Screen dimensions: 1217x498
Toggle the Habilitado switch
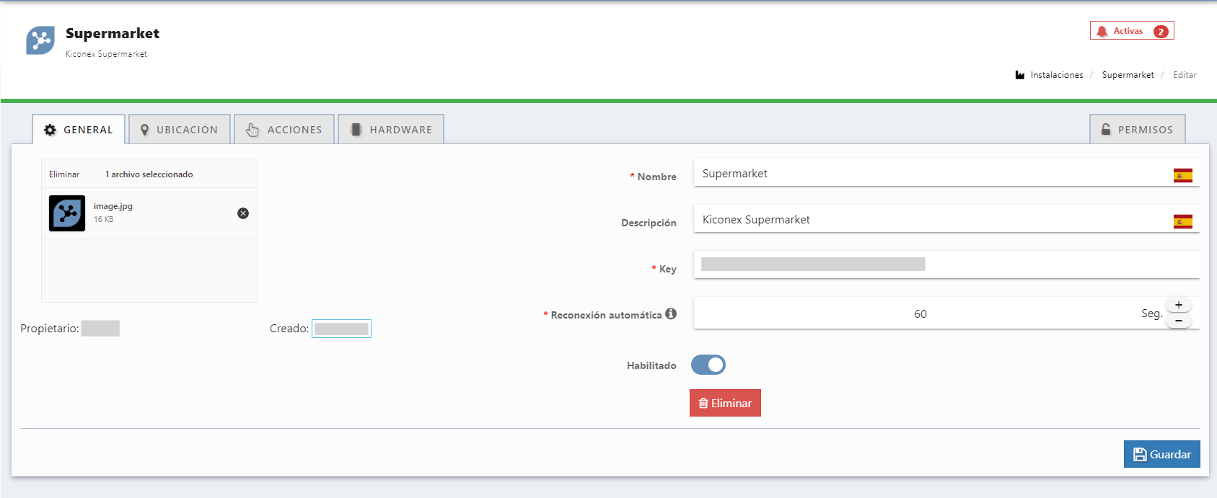(708, 365)
